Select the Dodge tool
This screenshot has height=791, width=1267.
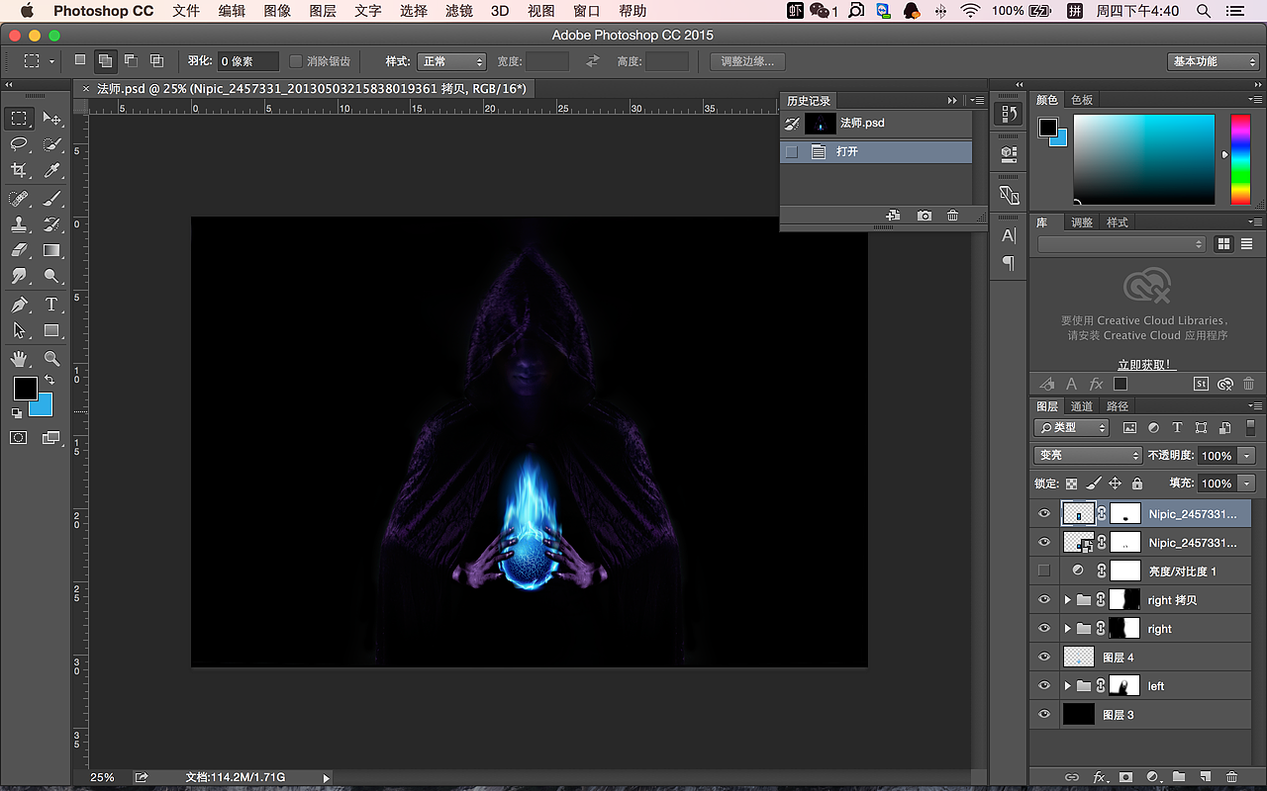point(51,277)
